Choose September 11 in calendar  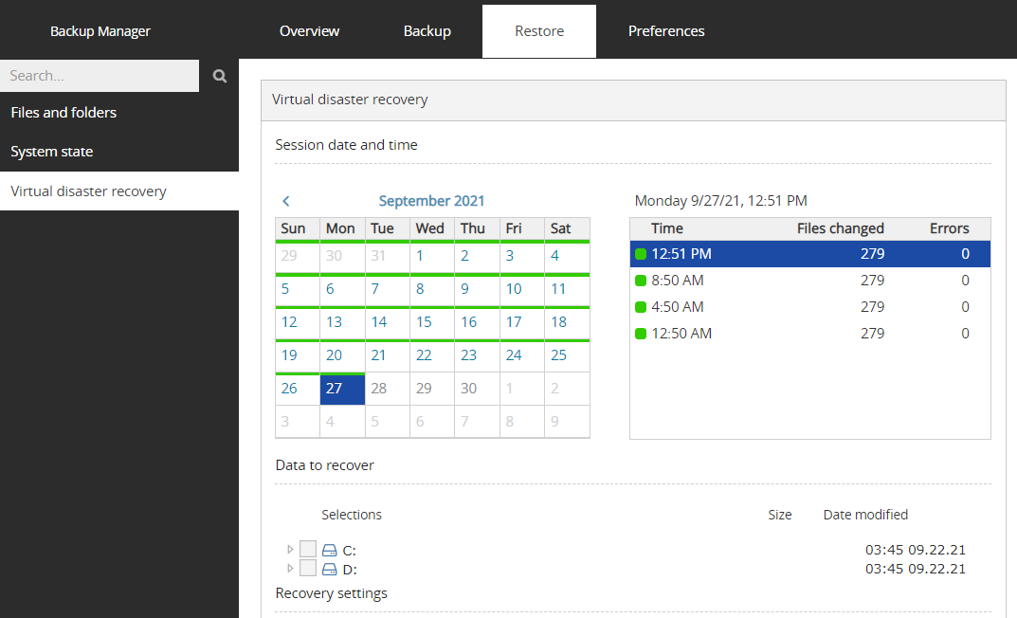(567, 290)
